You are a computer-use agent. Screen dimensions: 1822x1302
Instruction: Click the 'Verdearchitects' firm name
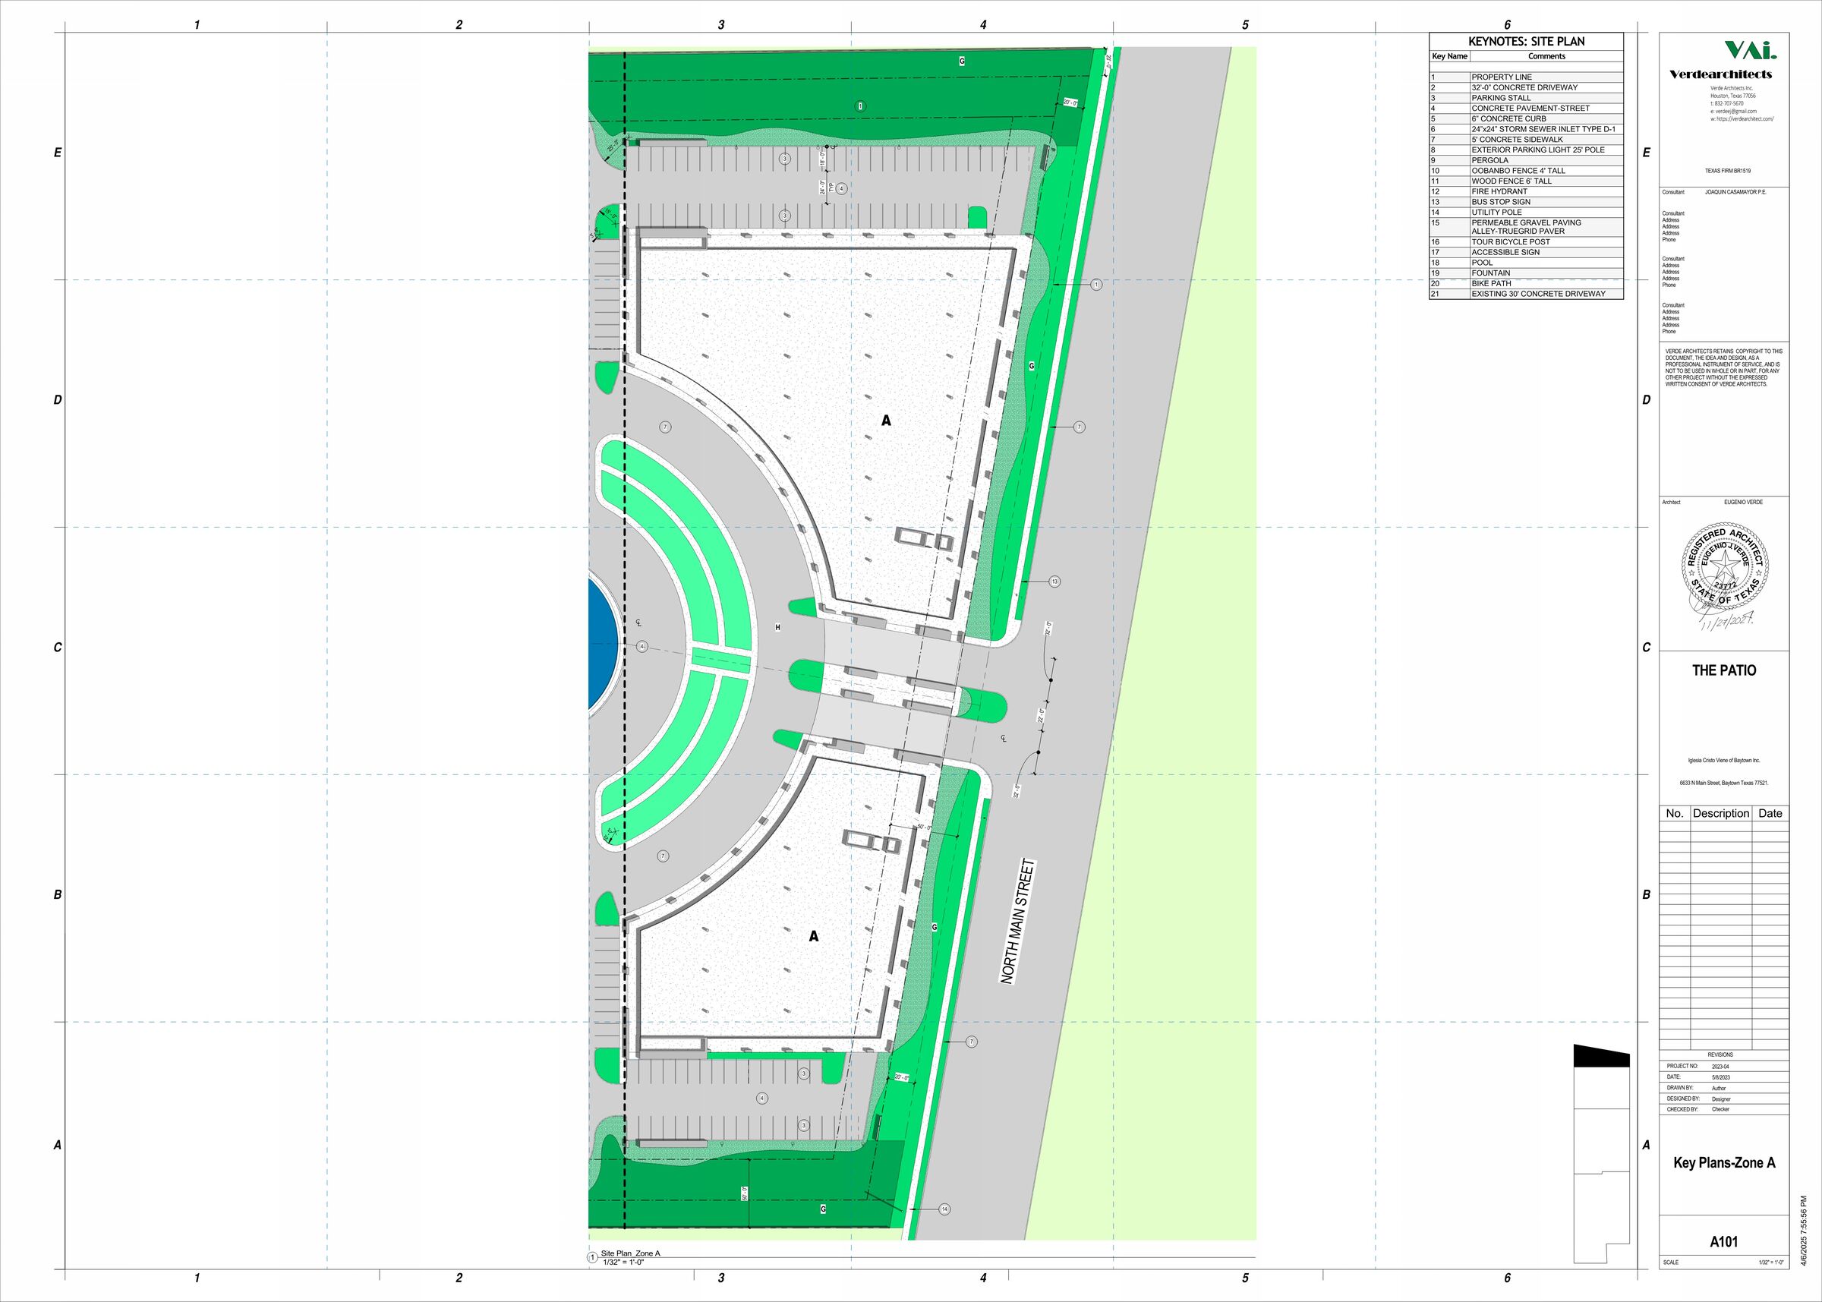1720,74
